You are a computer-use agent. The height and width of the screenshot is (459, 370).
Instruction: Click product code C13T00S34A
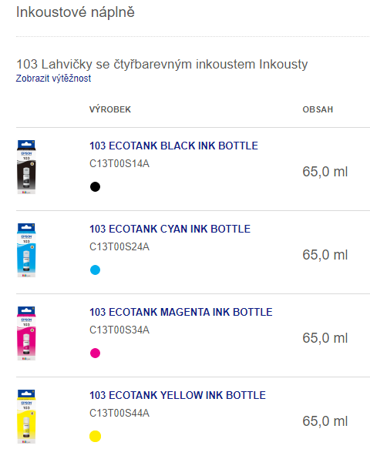119,330
